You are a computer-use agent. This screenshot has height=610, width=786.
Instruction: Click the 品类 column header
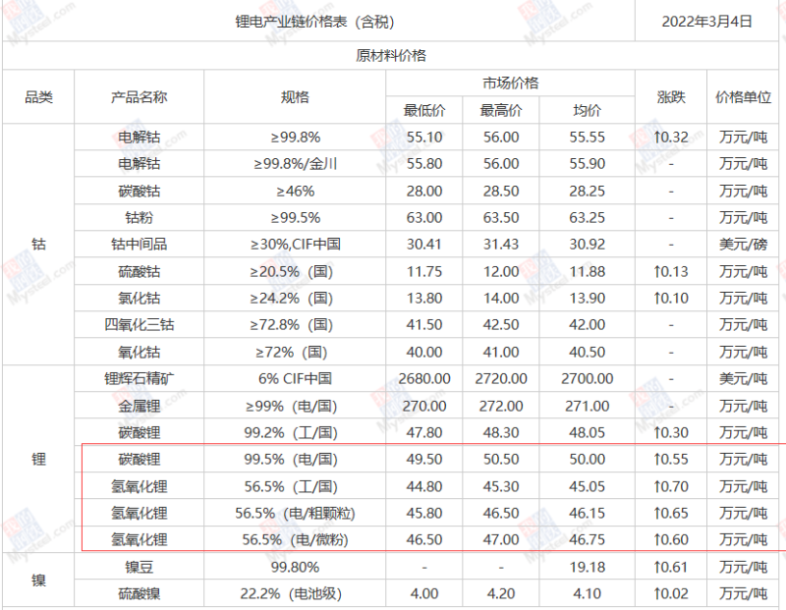coord(38,96)
